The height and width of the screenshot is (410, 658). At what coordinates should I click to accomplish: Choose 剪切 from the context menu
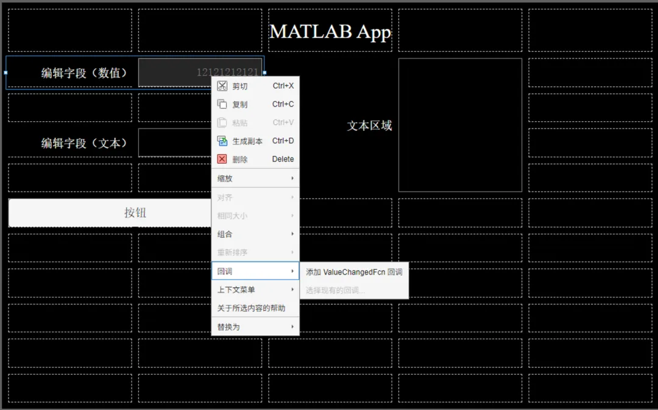click(x=255, y=86)
